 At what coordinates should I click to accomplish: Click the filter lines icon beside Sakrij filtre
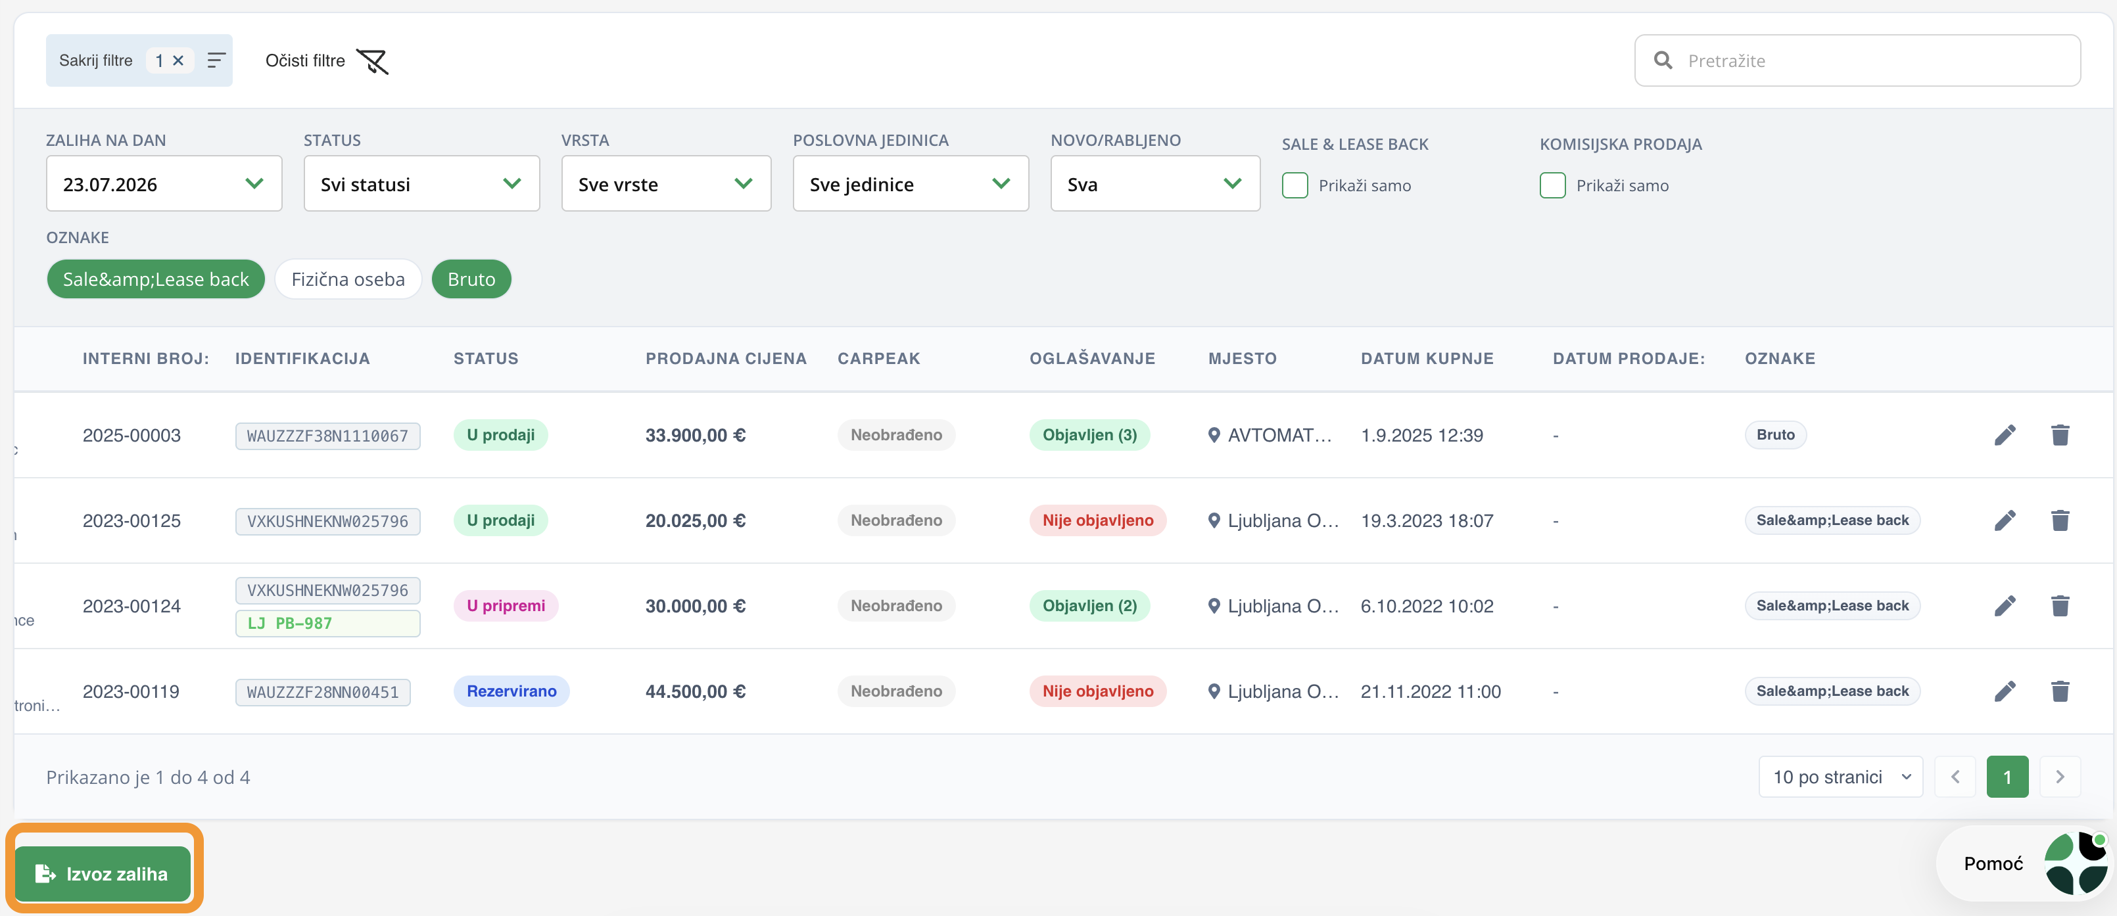216,61
